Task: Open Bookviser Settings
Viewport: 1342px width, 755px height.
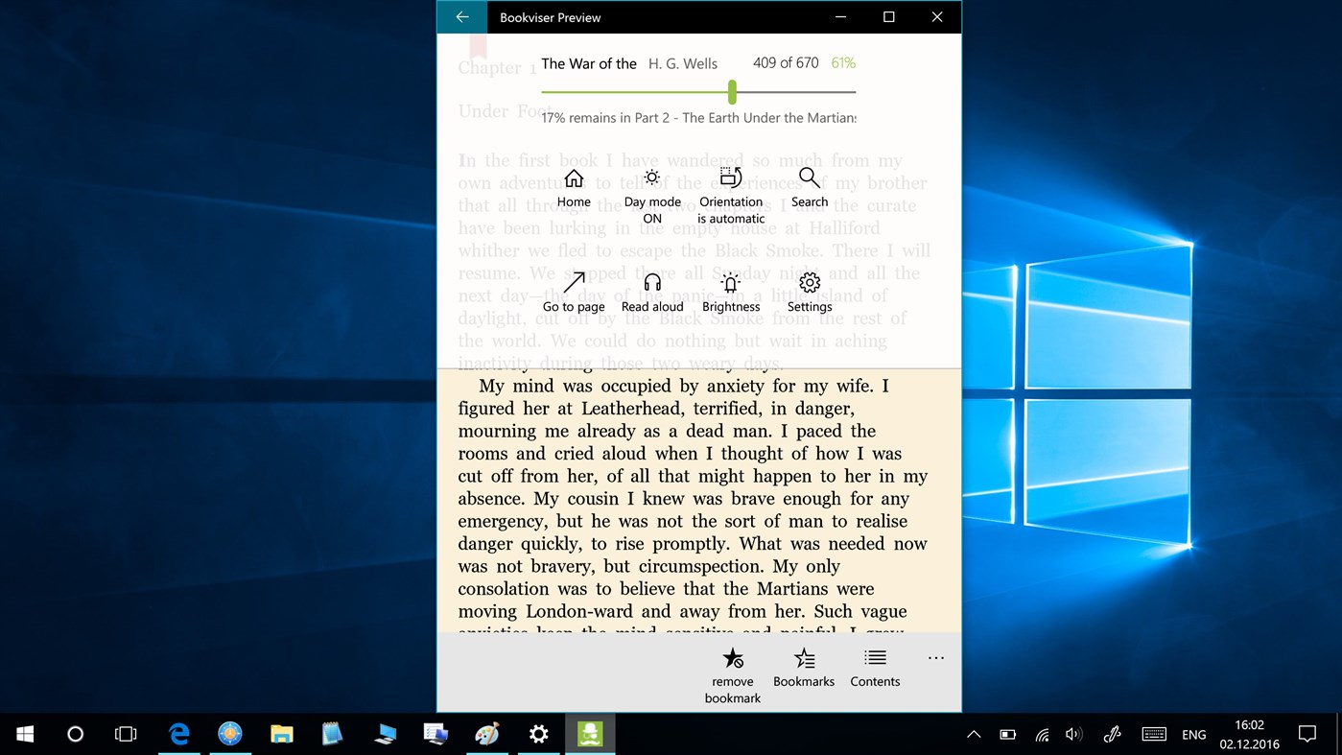Action: click(809, 292)
